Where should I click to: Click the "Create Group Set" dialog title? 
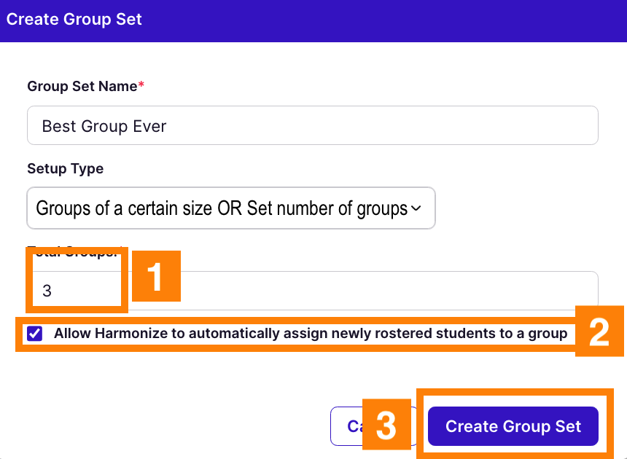pos(74,19)
